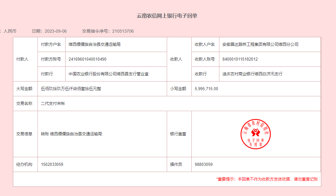Select transaction name 二代支付来帐

(x=53, y=103)
